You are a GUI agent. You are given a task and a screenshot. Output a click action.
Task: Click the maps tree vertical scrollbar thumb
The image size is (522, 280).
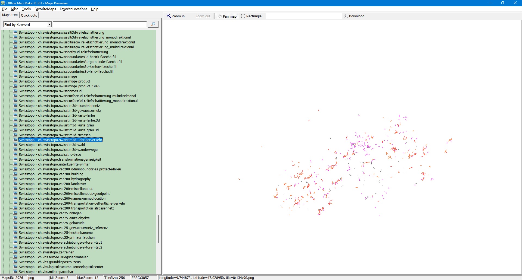pos(159,229)
